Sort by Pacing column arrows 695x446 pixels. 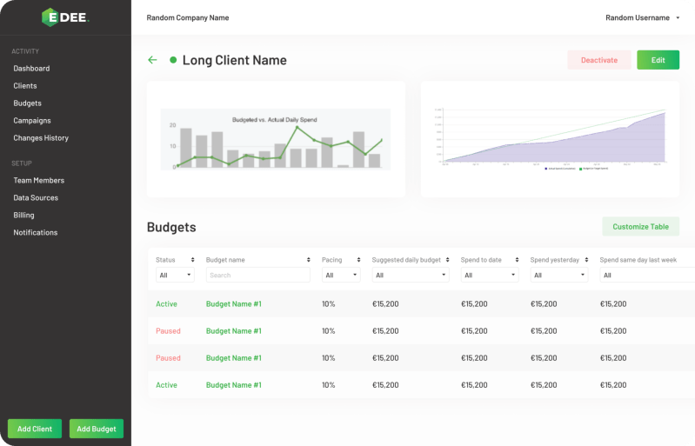(358, 260)
